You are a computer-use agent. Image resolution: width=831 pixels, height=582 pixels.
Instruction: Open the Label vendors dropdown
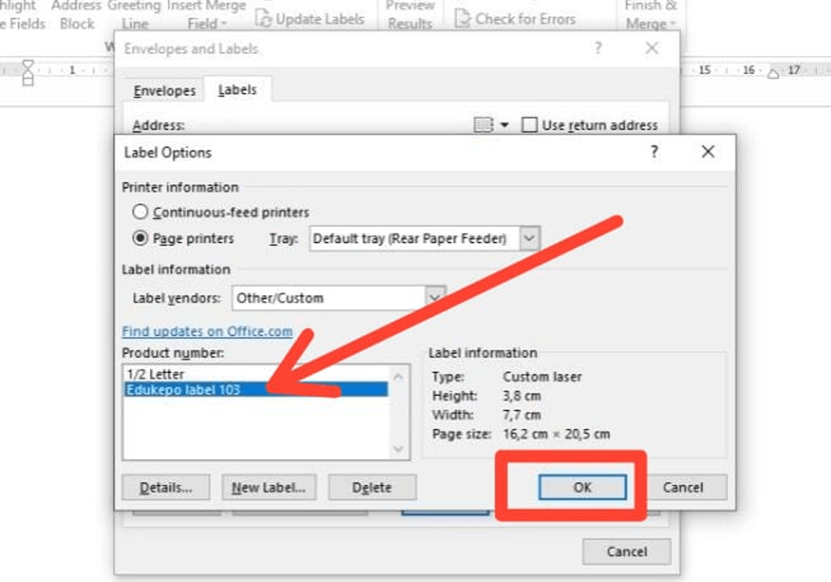434,298
